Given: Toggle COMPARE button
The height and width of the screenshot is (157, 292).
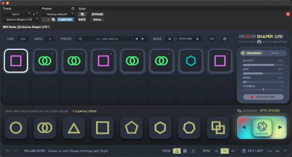Looking at the screenshot, I should pyautogui.click(x=65, y=20).
